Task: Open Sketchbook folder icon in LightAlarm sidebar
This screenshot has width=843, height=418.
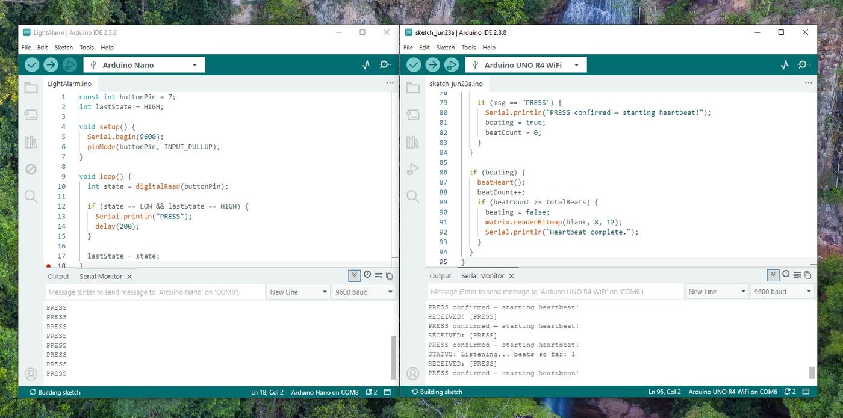Action: (x=31, y=88)
